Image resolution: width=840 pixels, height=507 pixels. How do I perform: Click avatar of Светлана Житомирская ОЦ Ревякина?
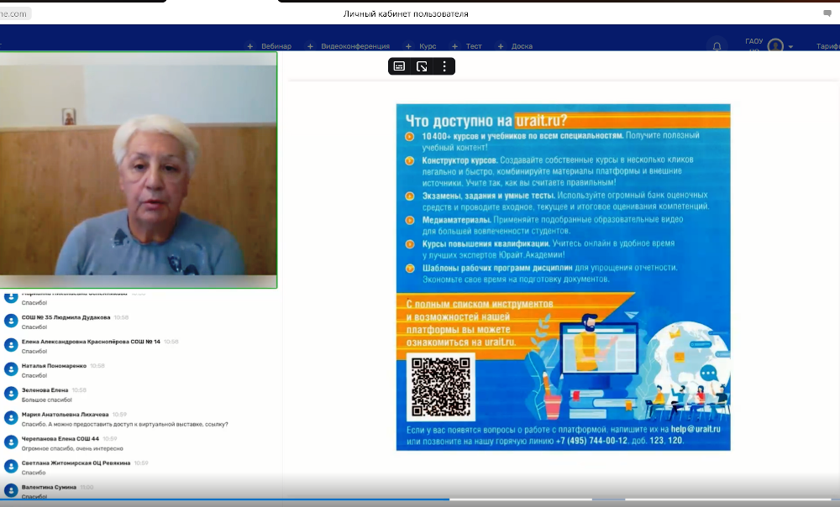coord(11,467)
